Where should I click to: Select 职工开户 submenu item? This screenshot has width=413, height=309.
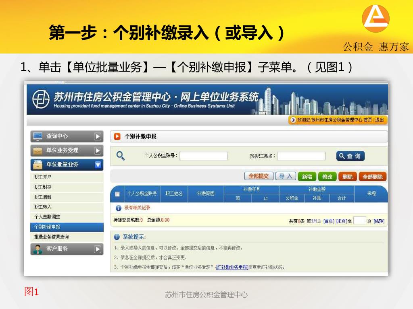click(x=67, y=177)
